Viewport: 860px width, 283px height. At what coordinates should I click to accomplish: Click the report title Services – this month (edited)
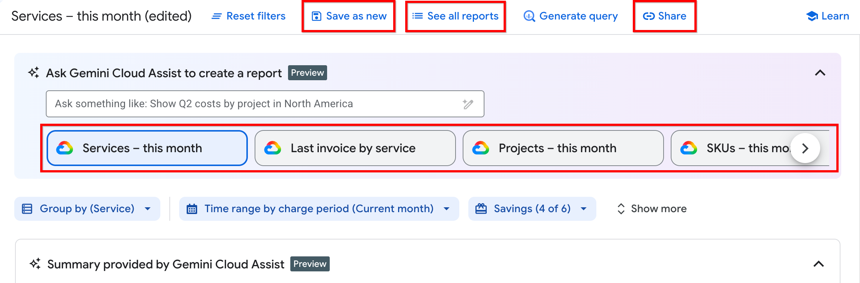[x=101, y=16]
